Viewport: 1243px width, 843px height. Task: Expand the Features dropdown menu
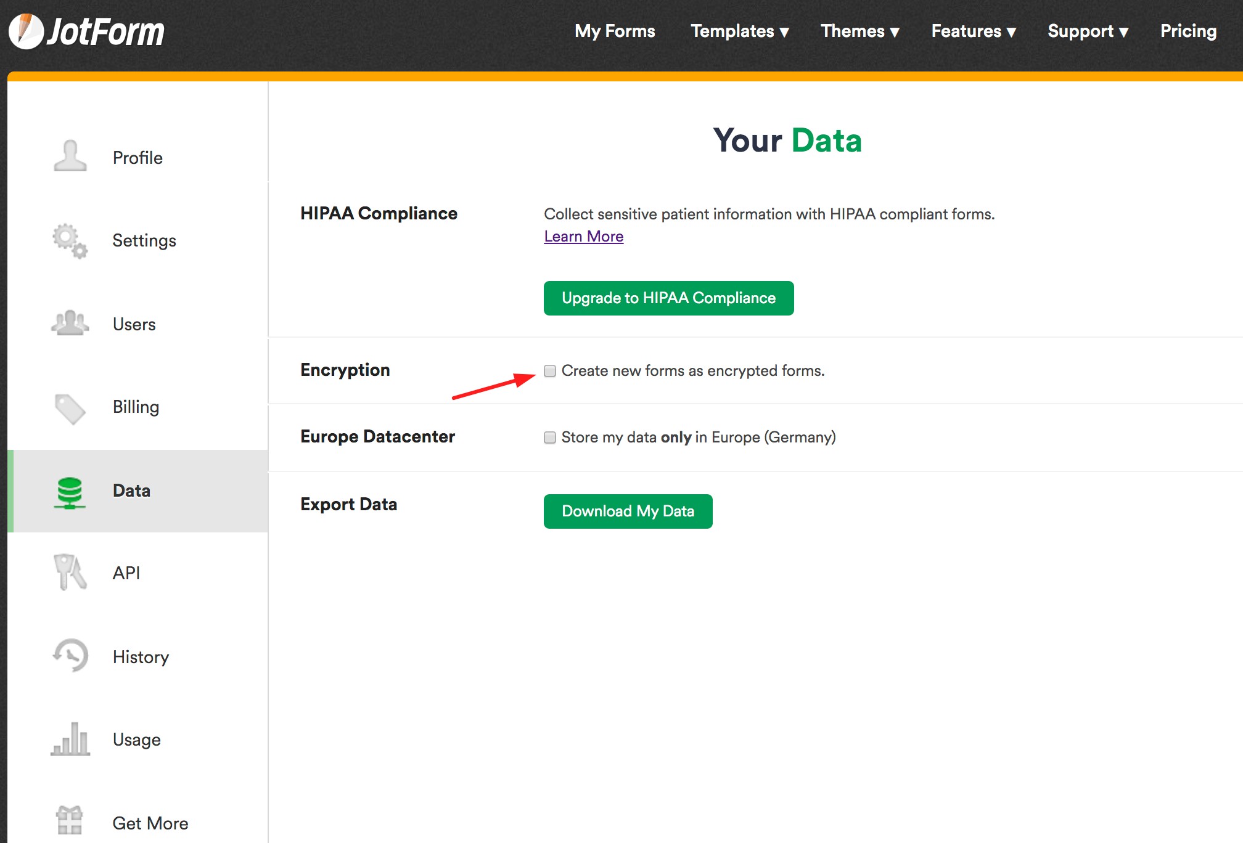click(973, 31)
